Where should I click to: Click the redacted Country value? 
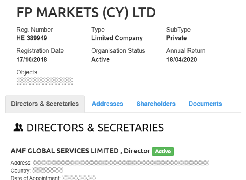tap(48, 170)
